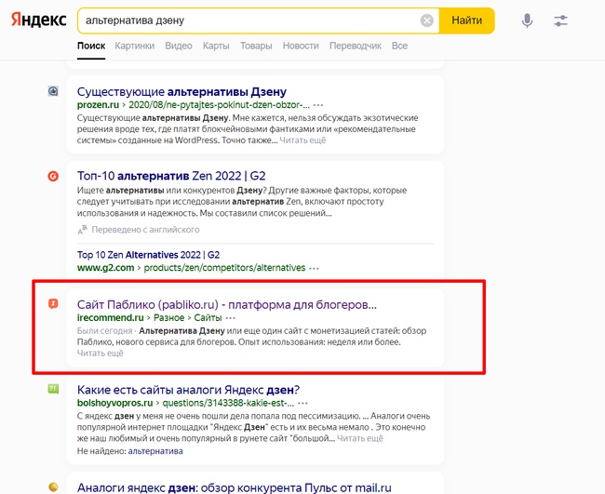This screenshot has height=494, width=605.
Task: Click the 2020/08/ne-pytajtes-pokinut-dzen URL path
Action: [x=219, y=105]
